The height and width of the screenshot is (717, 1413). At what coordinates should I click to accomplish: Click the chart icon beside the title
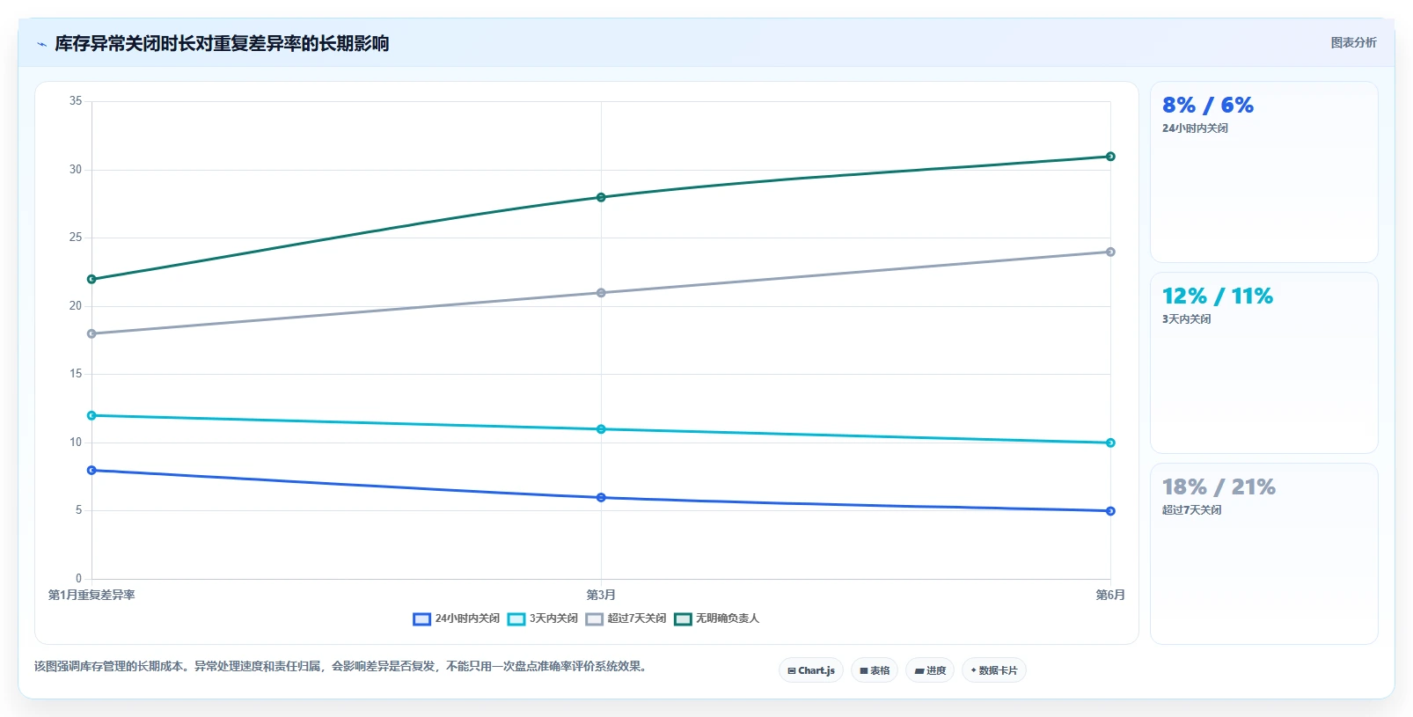[41, 44]
